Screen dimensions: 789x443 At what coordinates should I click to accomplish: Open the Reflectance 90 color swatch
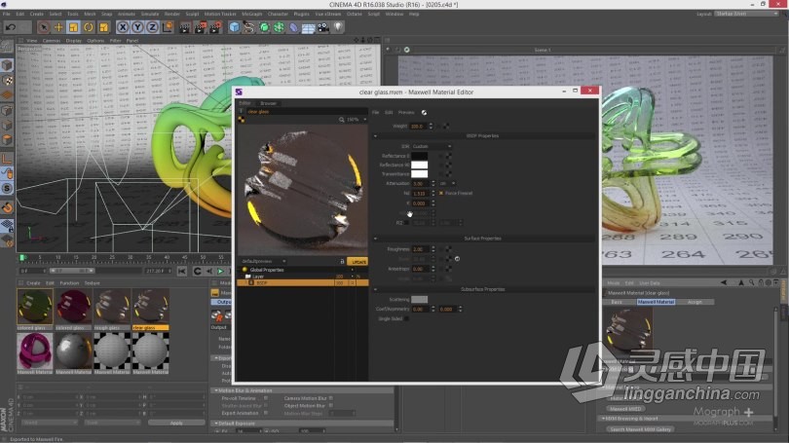[x=420, y=165]
